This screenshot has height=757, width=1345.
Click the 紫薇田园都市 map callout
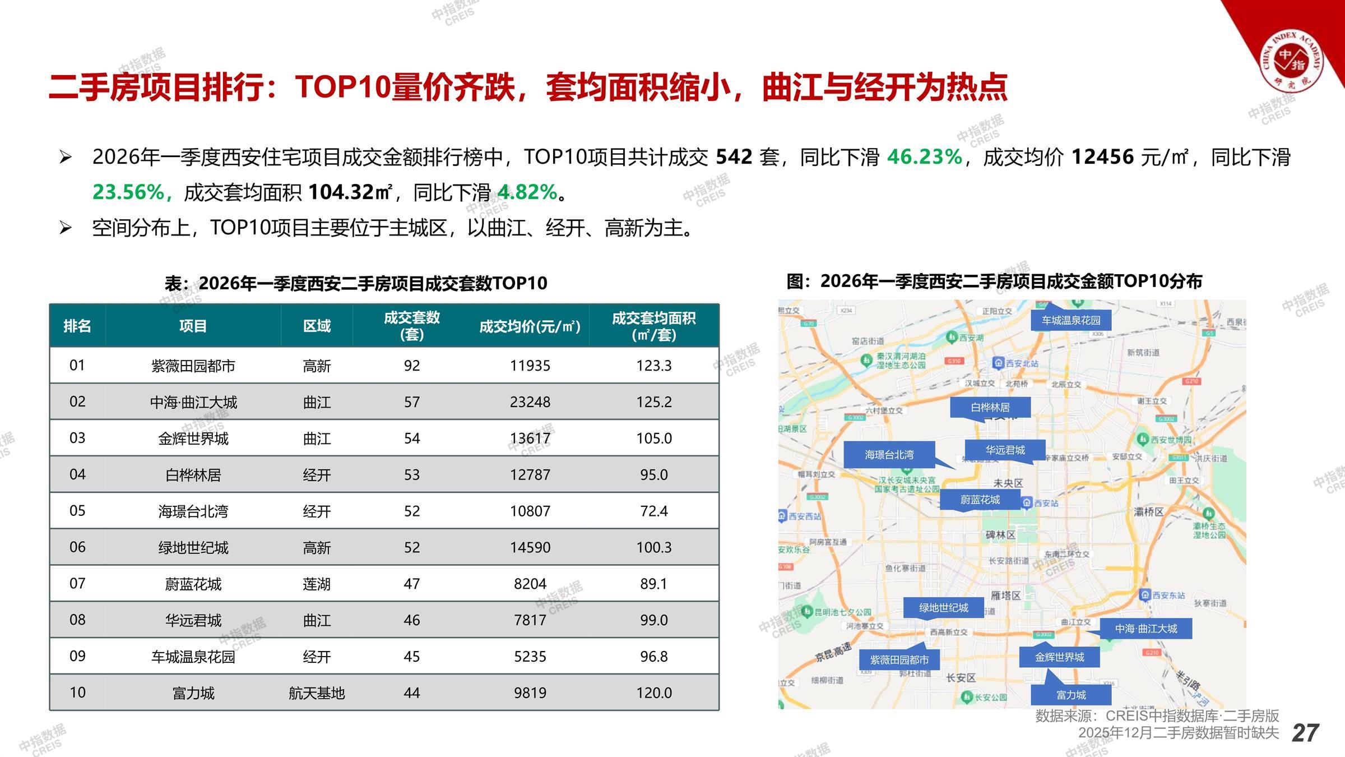coord(899,660)
